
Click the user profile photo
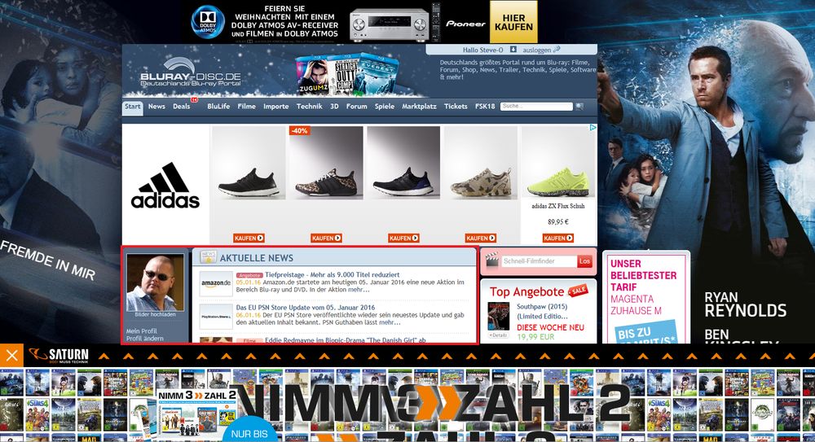pos(155,282)
